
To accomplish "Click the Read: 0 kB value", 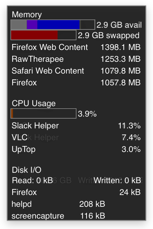I will click(x=32, y=180).
